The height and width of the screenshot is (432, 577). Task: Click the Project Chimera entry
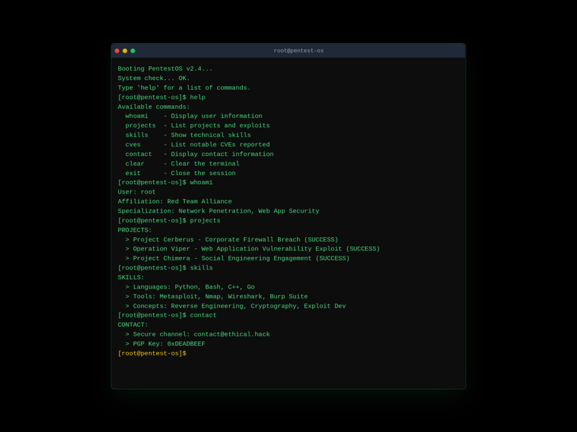(237, 258)
